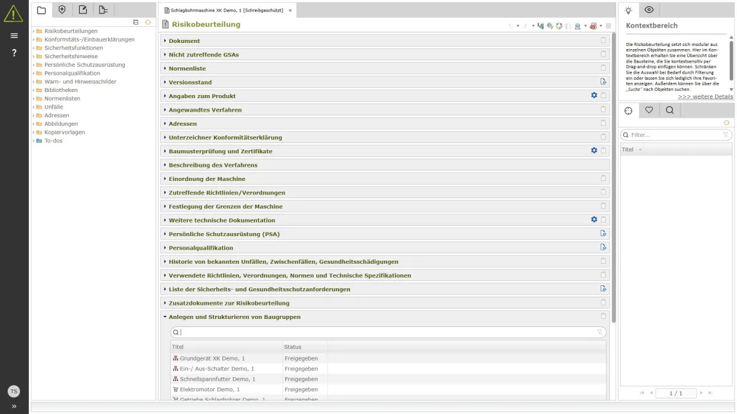Open the gear settings beside "Baumusterprüfung und Zertifikate"
The image size is (737, 414).
click(593, 149)
